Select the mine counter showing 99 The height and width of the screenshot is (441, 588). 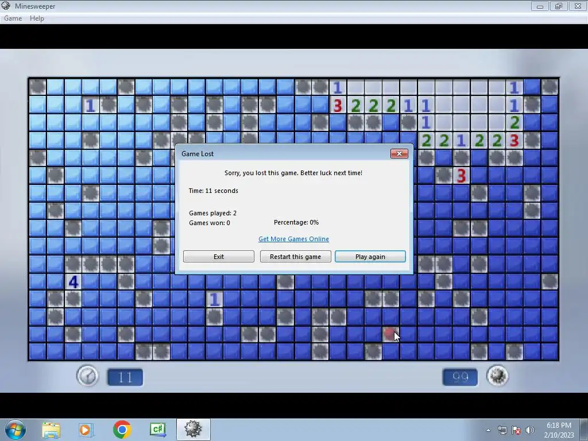(x=460, y=377)
